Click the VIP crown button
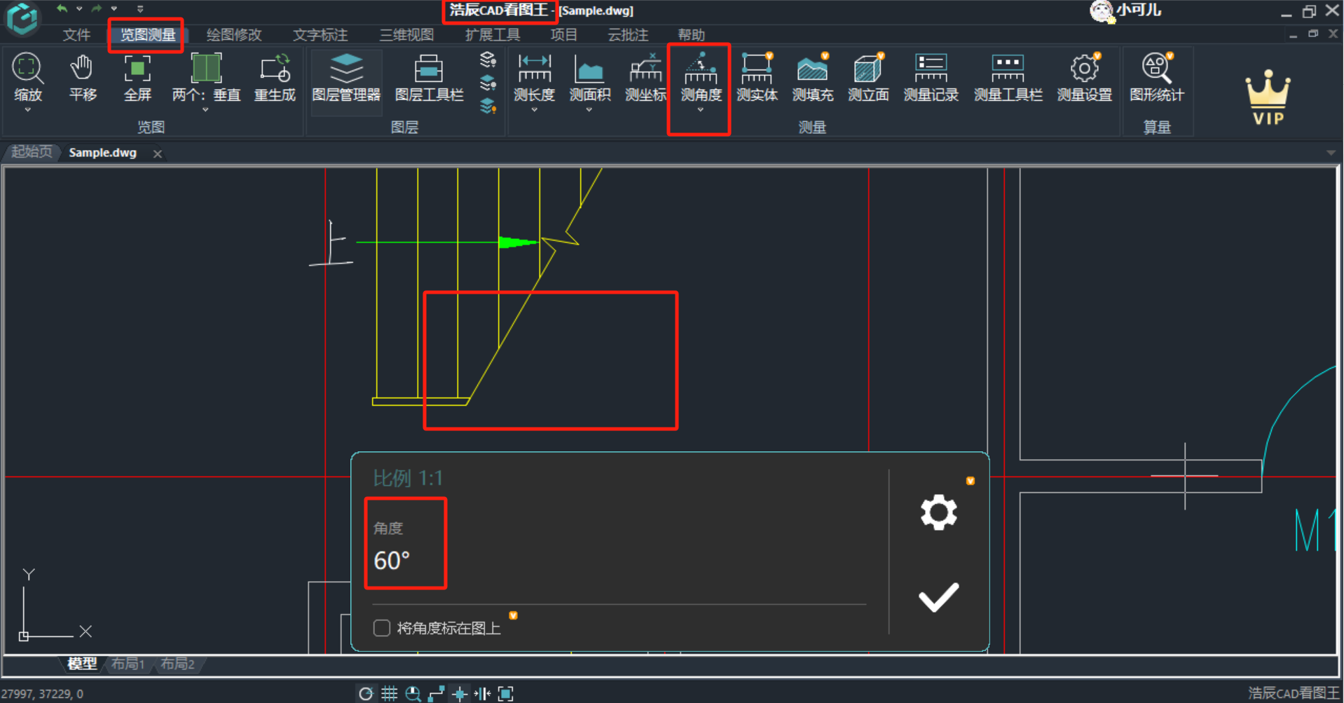Viewport: 1344px width, 703px height. [x=1268, y=97]
